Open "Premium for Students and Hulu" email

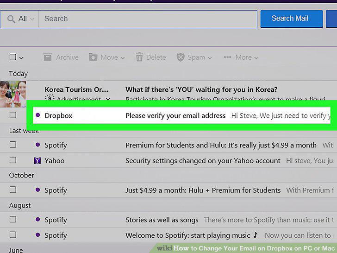pos(221,145)
